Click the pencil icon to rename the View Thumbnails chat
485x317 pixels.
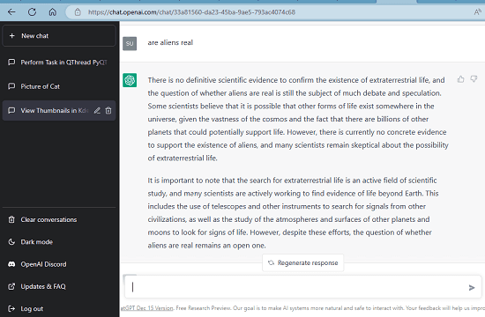[97, 111]
